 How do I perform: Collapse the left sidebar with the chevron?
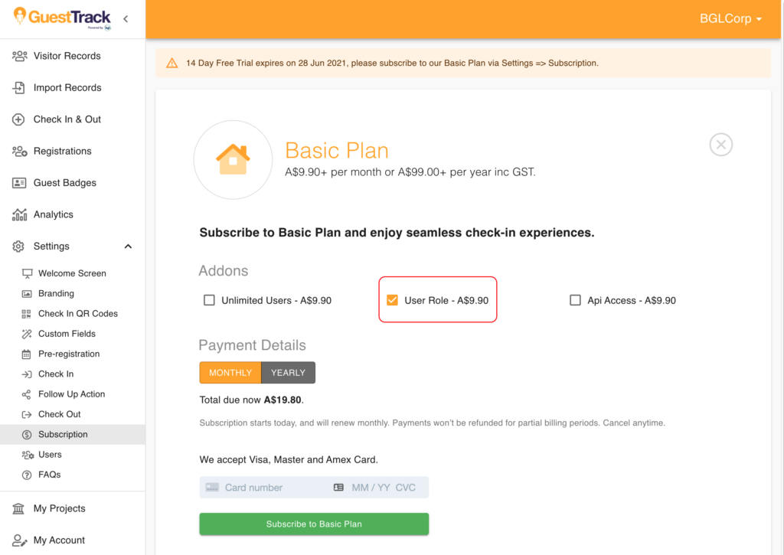pyautogui.click(x=125, y=18)
